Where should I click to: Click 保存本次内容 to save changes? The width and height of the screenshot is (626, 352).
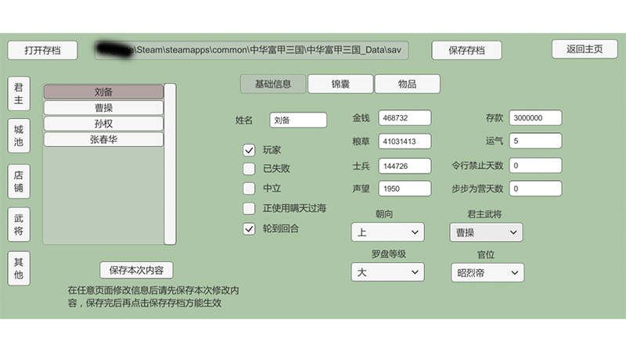(136, 270)
